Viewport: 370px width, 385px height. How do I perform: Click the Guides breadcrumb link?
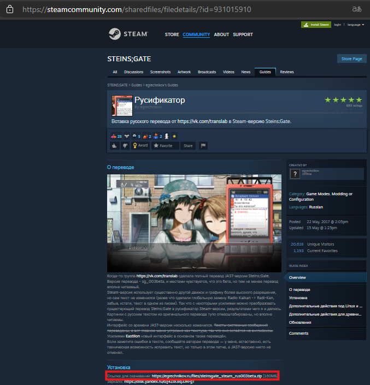click(x=137, y=85)
